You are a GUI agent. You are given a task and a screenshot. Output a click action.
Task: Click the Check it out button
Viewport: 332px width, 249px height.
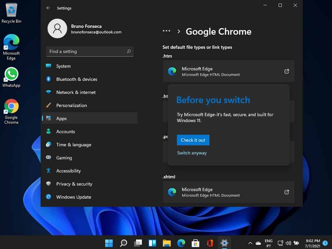coord(193,140)
